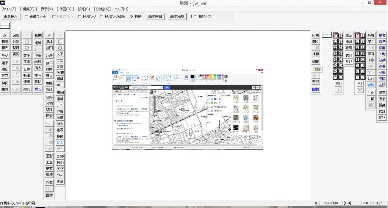Click the 画像同梱 button

click(x=156, y=17)
